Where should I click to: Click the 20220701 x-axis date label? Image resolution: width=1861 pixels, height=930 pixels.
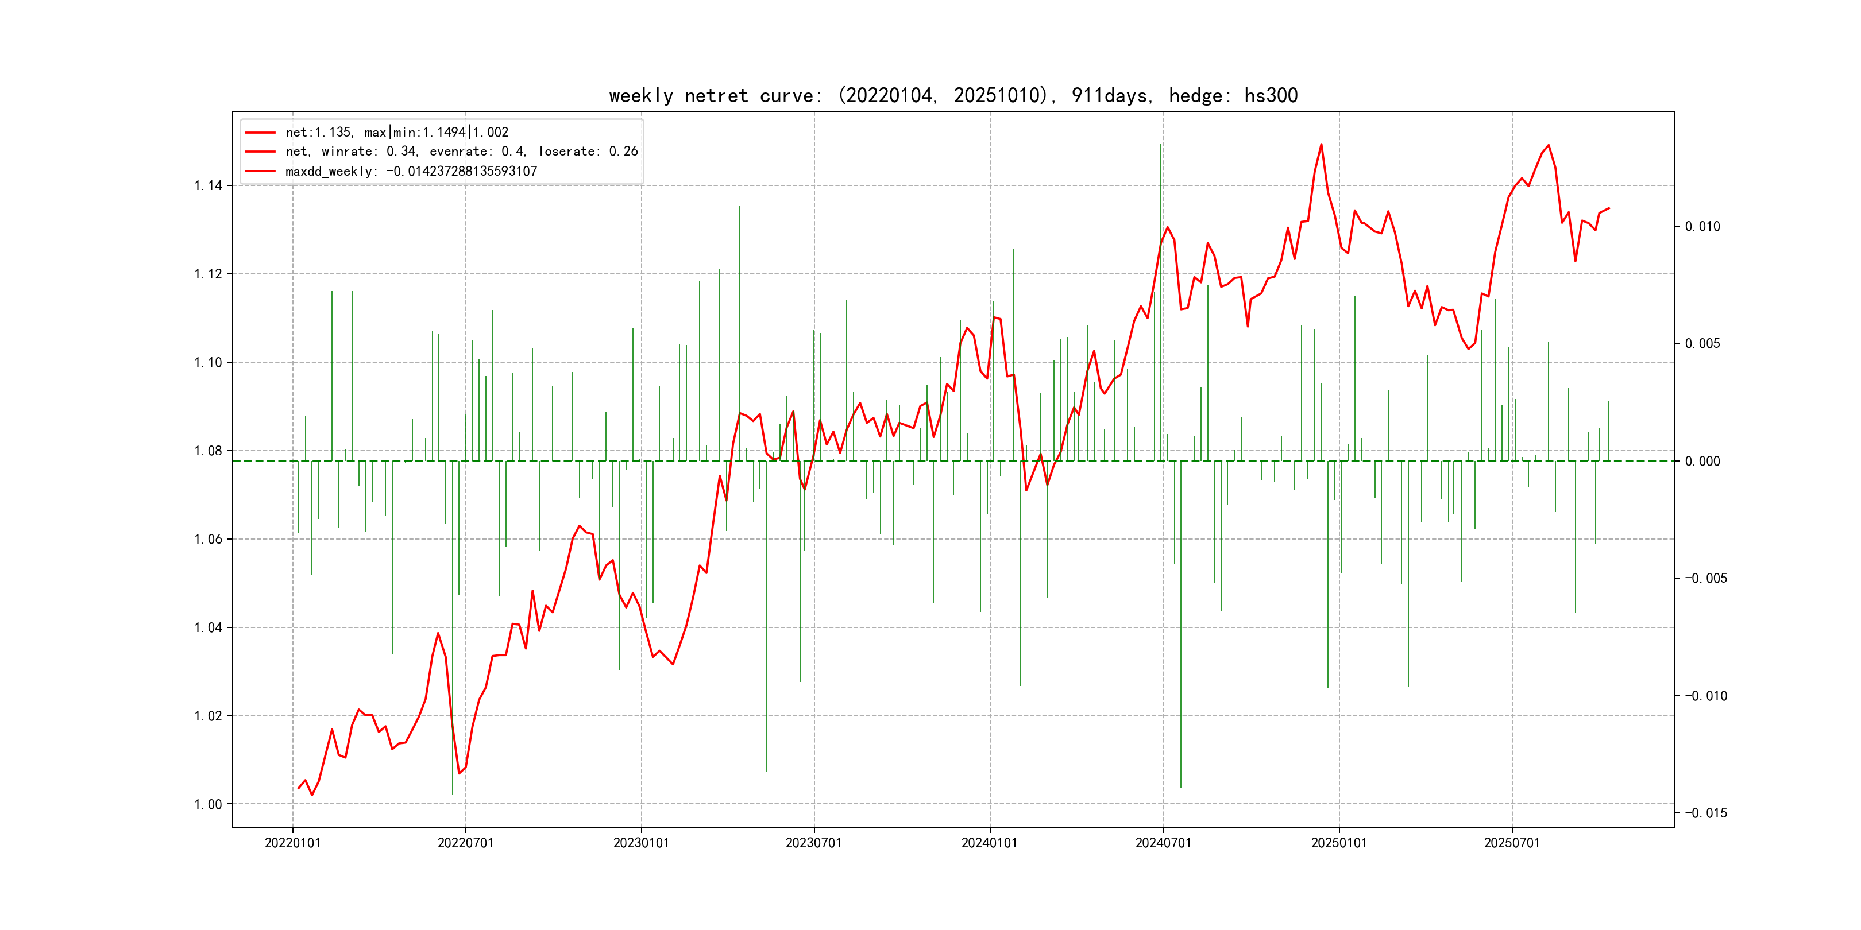(x=465, y=843)
